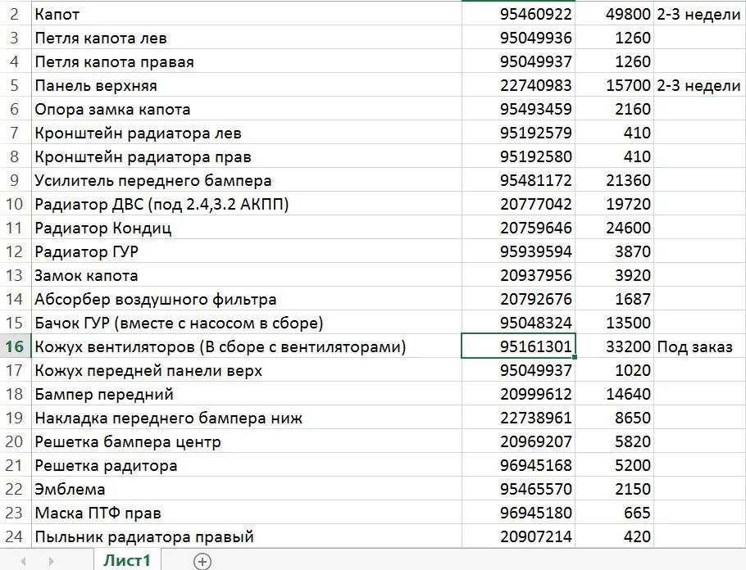Screen dimensions: 746x570
Task: Select the cell Решетка радитора
Action: pos(247,465)
